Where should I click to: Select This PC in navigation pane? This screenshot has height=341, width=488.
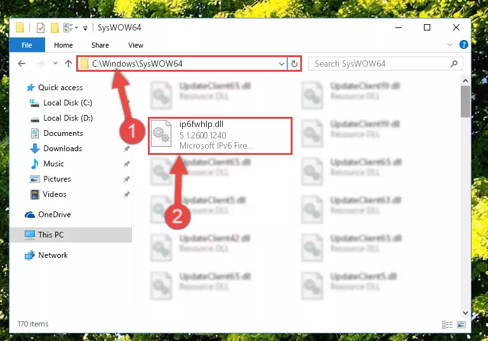pos(71,235)
